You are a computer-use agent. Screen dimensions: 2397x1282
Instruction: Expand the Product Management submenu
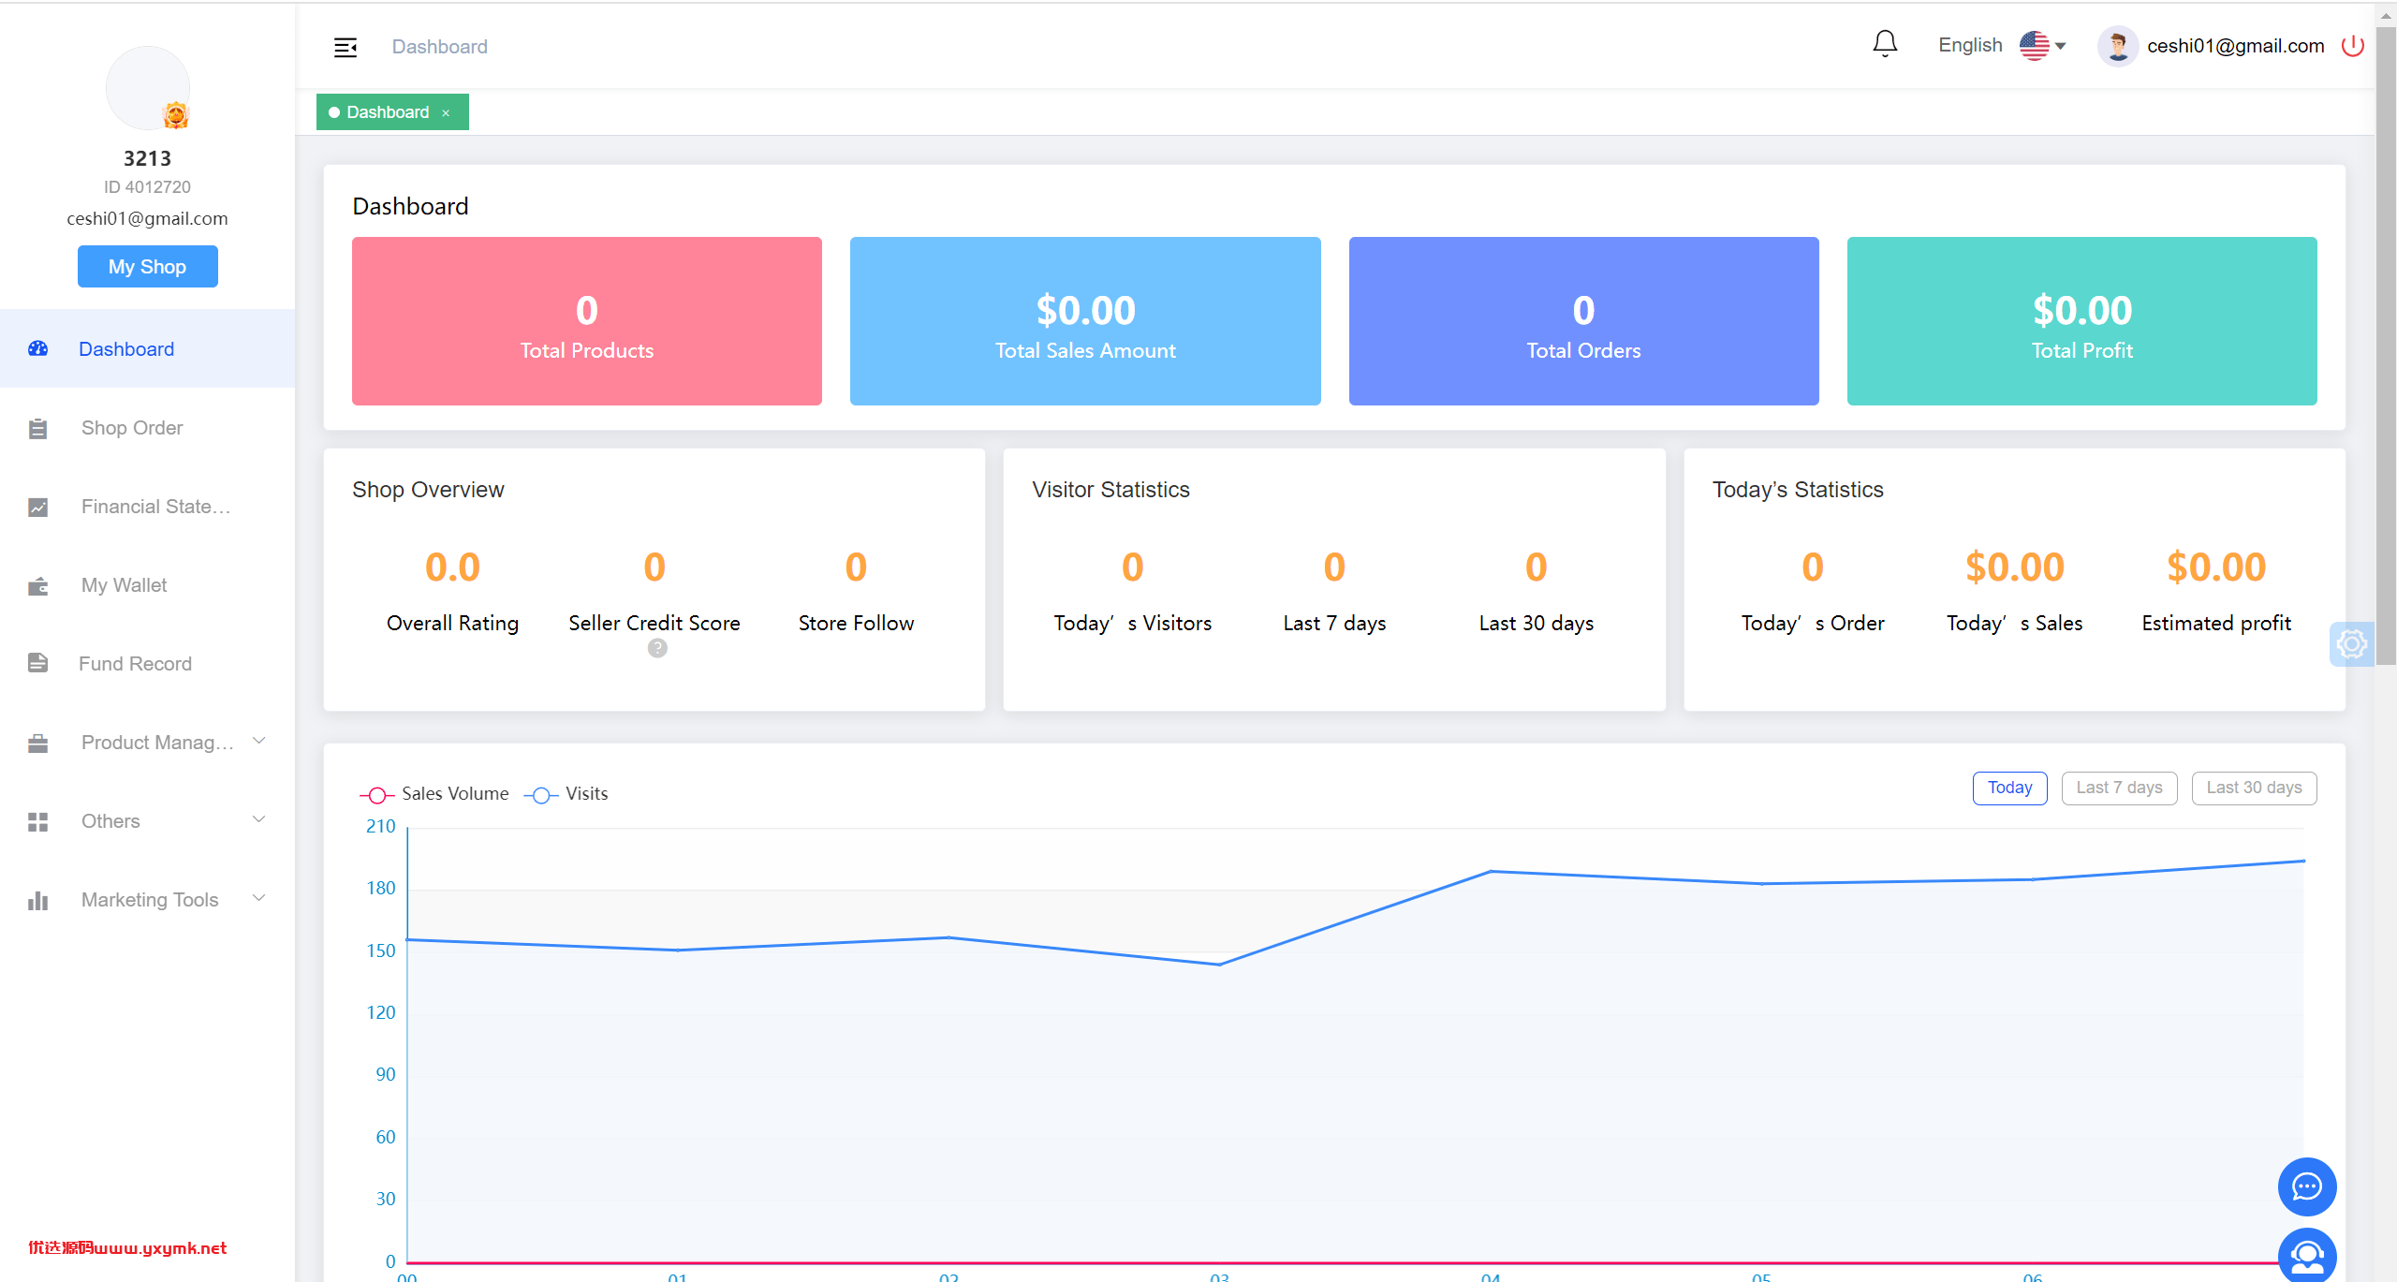pos(148,743)
